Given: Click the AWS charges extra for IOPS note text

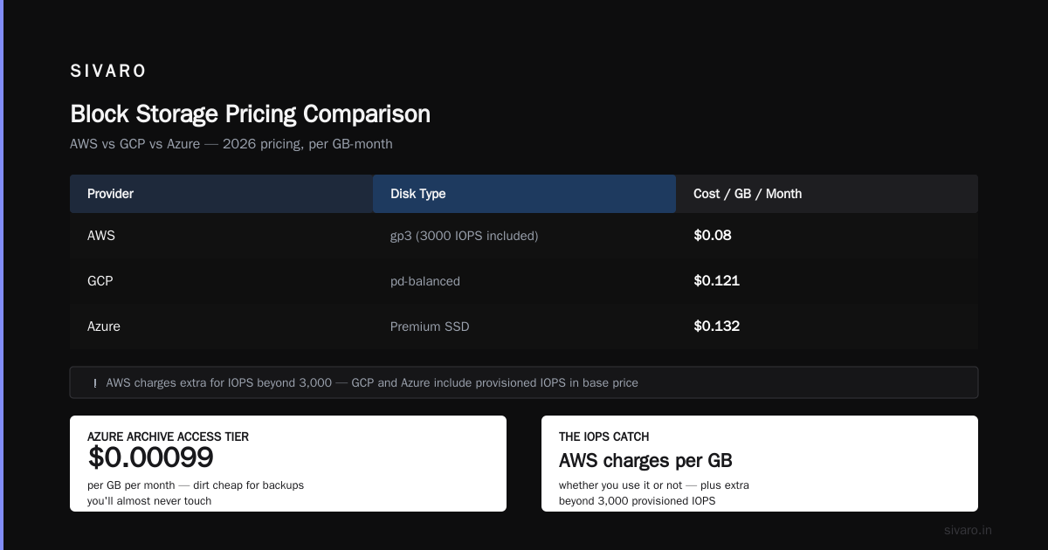Looking at the screenshot, I should pos(372,382).
